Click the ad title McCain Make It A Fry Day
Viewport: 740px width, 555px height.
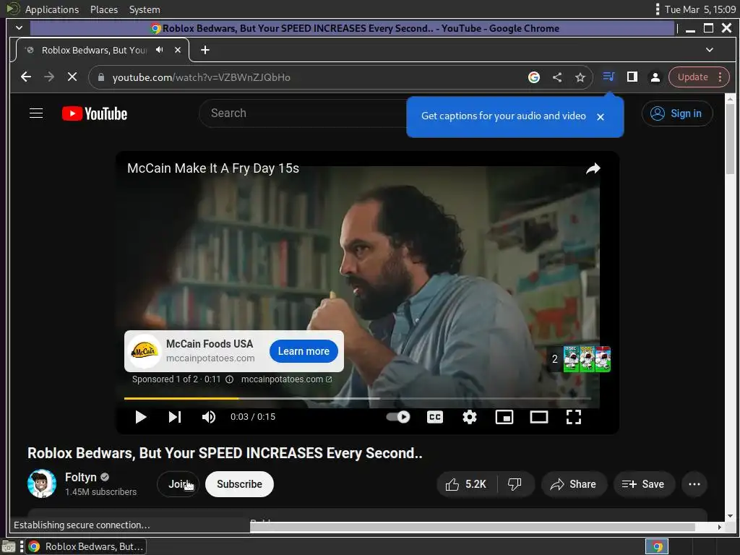(x=213, y=168)
